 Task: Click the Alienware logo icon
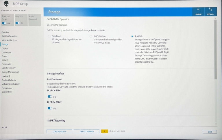coord(6,3)
